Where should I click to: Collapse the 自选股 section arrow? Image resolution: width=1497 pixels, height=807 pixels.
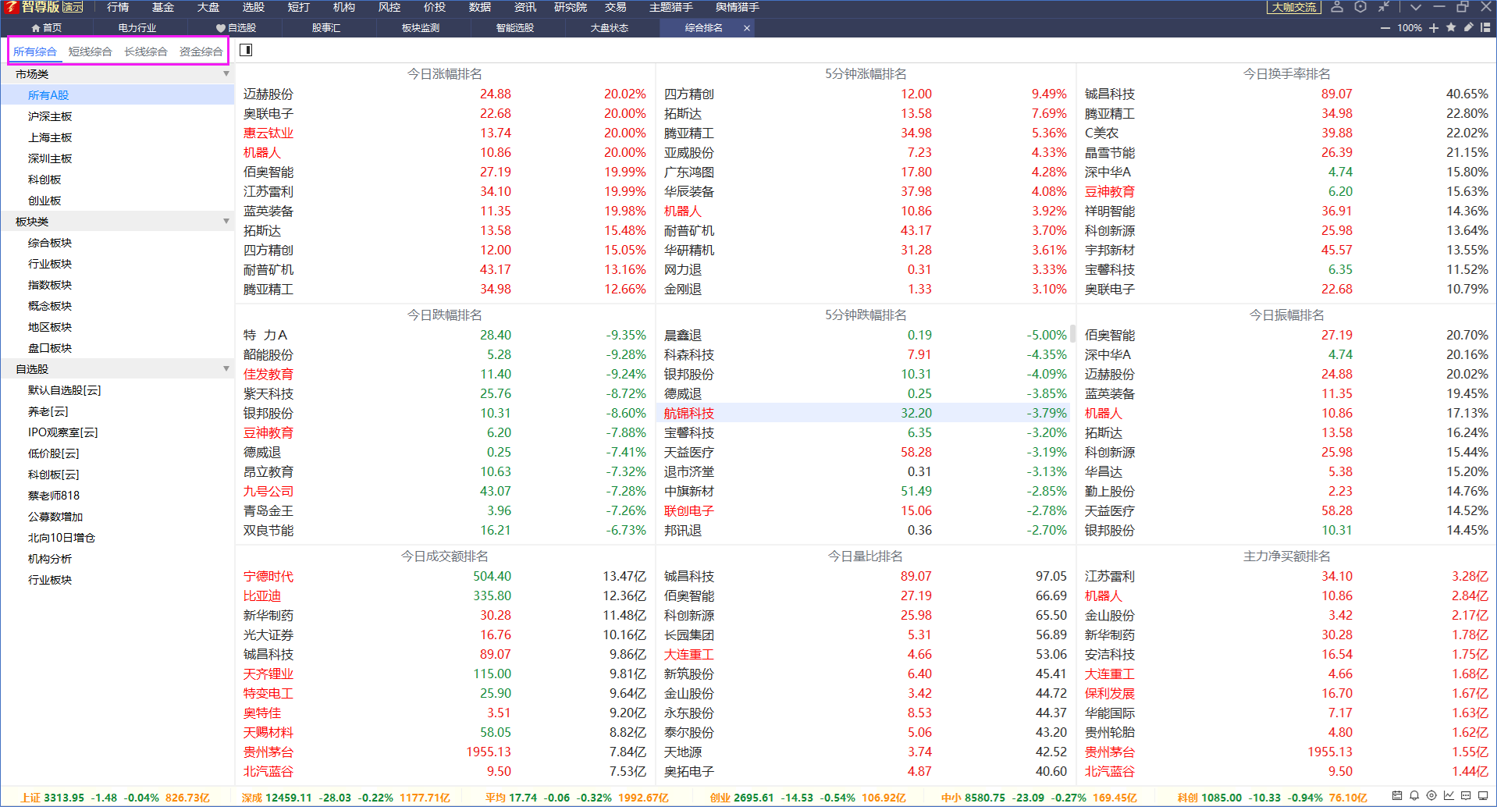[x=226, y=369]
